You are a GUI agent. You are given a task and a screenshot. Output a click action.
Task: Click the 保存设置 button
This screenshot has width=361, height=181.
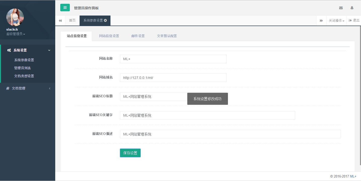pyautogui.click(x=130, y=153)
